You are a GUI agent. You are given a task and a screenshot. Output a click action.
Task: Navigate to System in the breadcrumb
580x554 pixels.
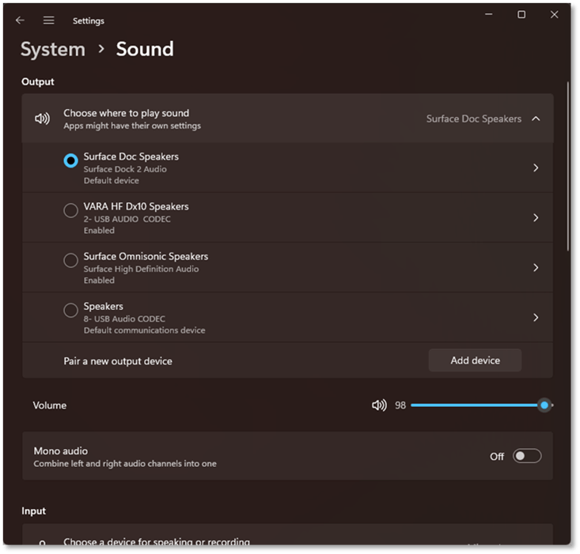(x=52, y=49)
